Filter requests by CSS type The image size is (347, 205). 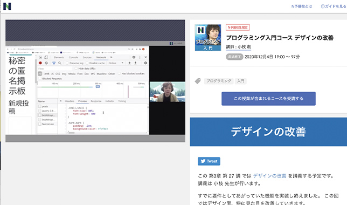(58, 73)
